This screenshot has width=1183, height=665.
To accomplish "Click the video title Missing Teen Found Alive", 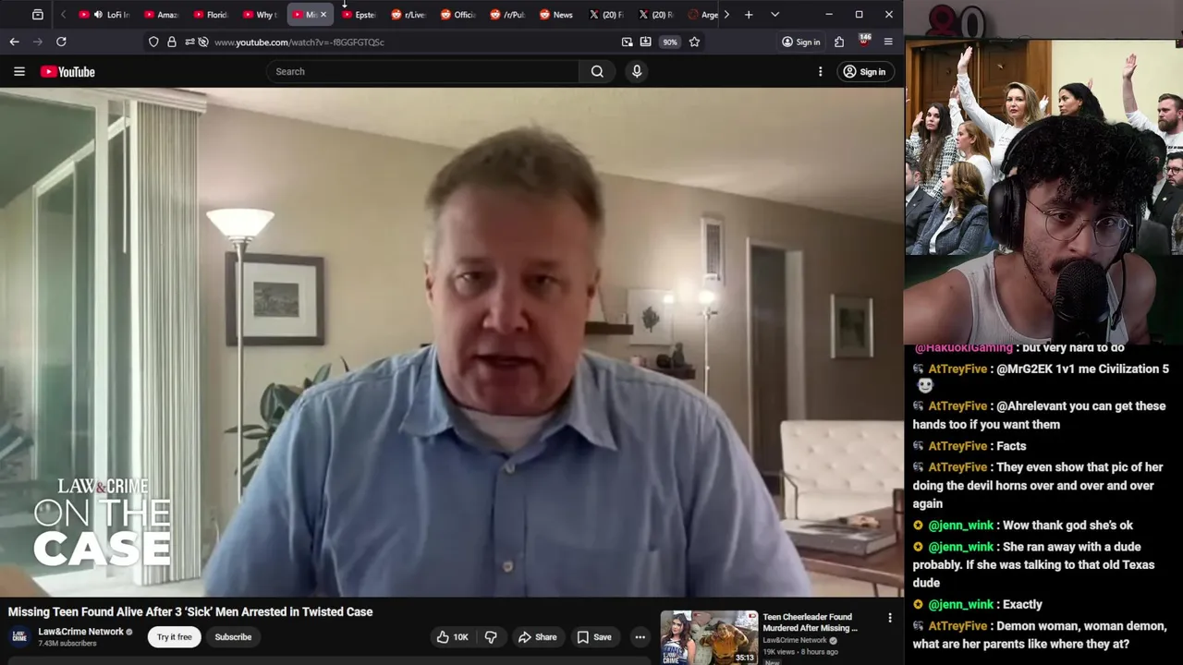I will pyautogui.click(x=190, y=611).
